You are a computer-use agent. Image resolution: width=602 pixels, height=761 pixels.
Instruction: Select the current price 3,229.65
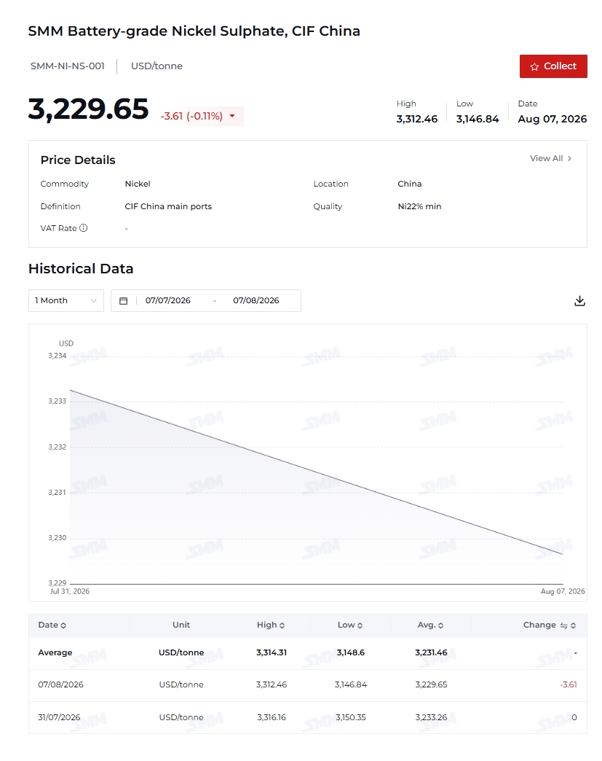[x=88, y=109]
